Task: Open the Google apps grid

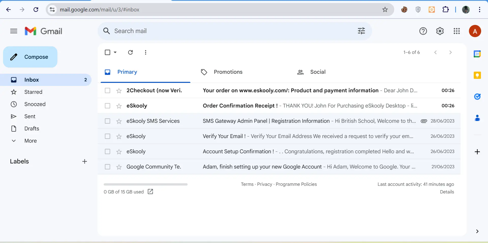Action: tap(457, 31)
